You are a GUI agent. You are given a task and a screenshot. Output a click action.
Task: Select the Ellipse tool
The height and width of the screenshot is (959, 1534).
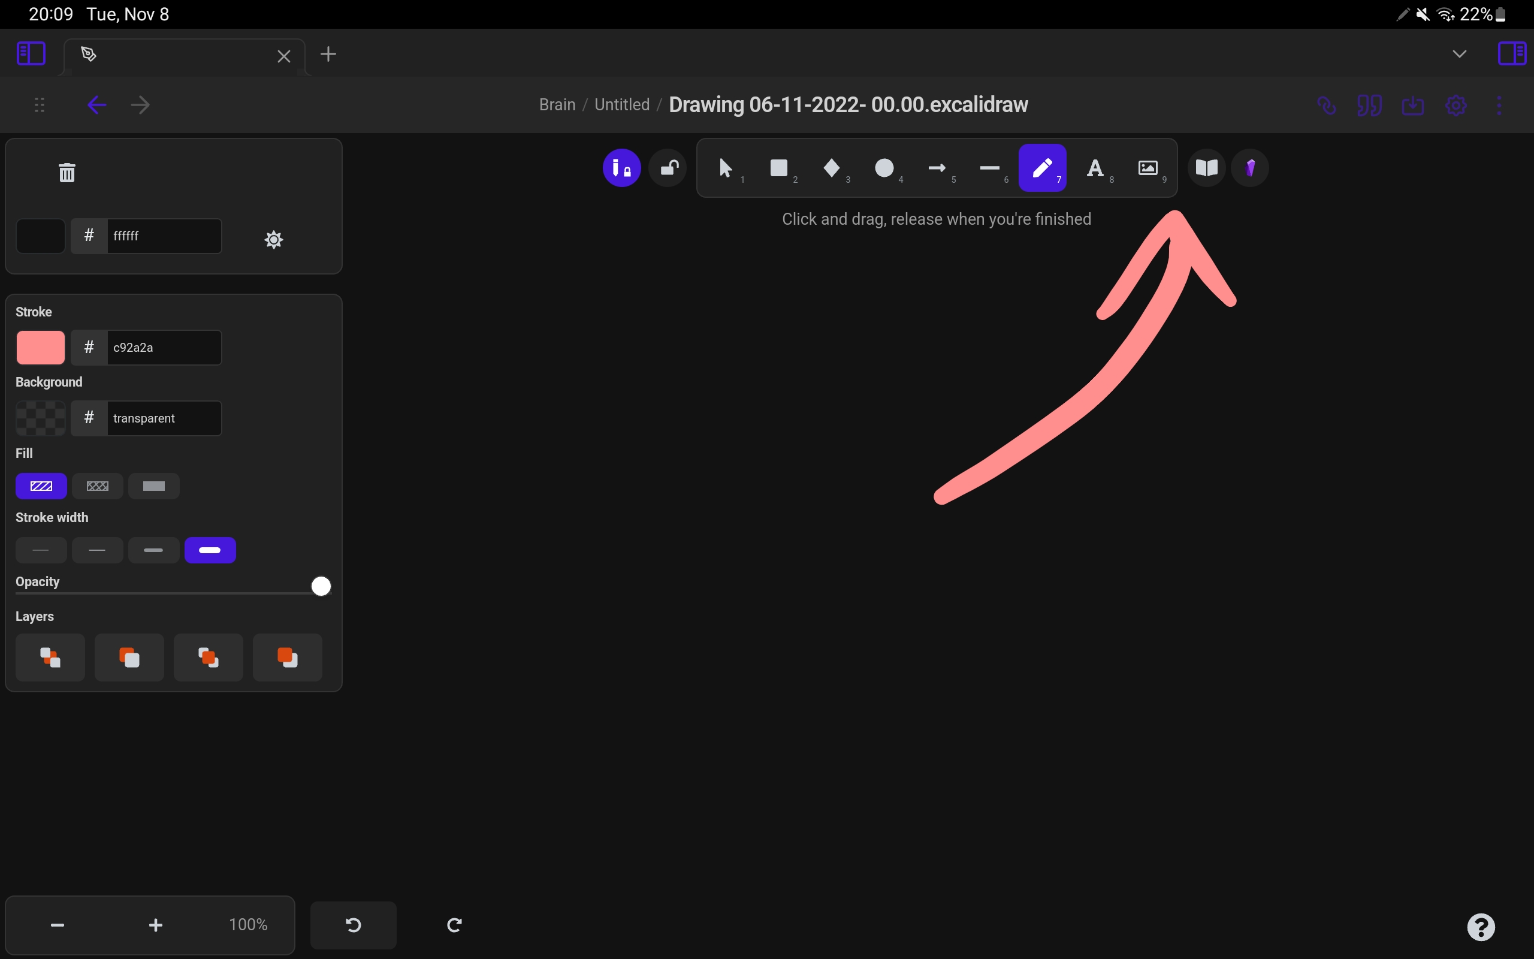pos(884,168)
